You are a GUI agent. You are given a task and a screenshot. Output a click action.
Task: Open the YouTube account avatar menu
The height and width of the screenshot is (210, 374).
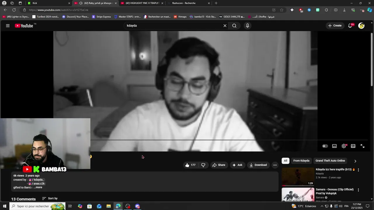click(361, 26)
